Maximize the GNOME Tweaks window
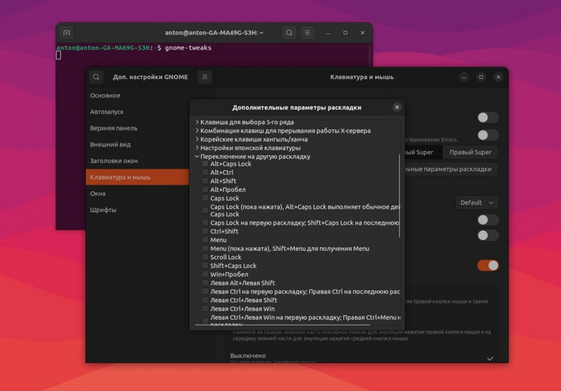The height and width of the screenshot is (391, 561). pos(481,78)
